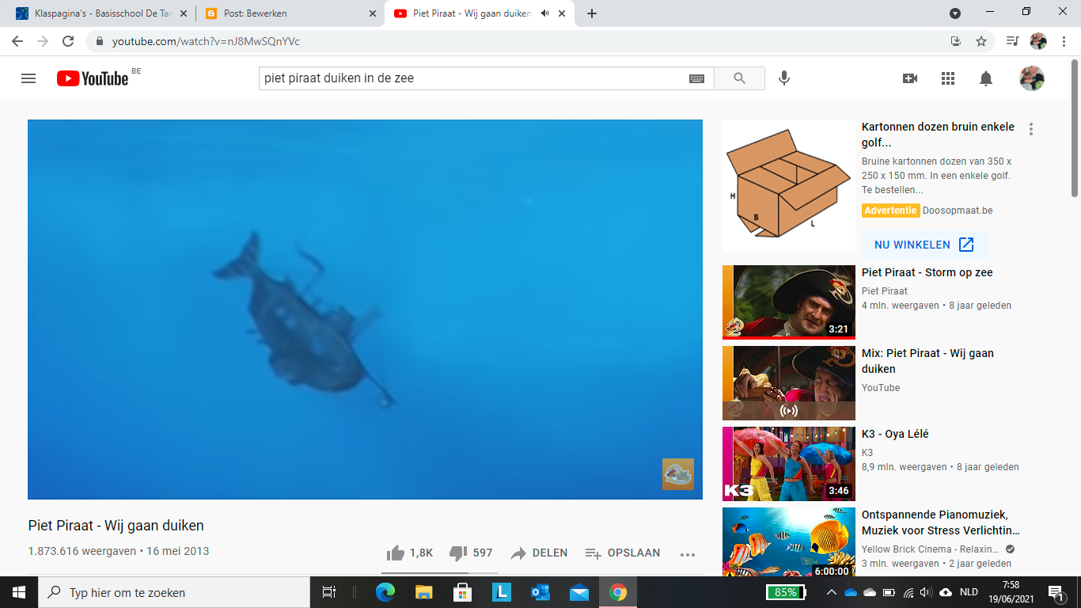Open Chrome profile avatar
Screen dimensions: 1081x608
(x=1038, y=41)
